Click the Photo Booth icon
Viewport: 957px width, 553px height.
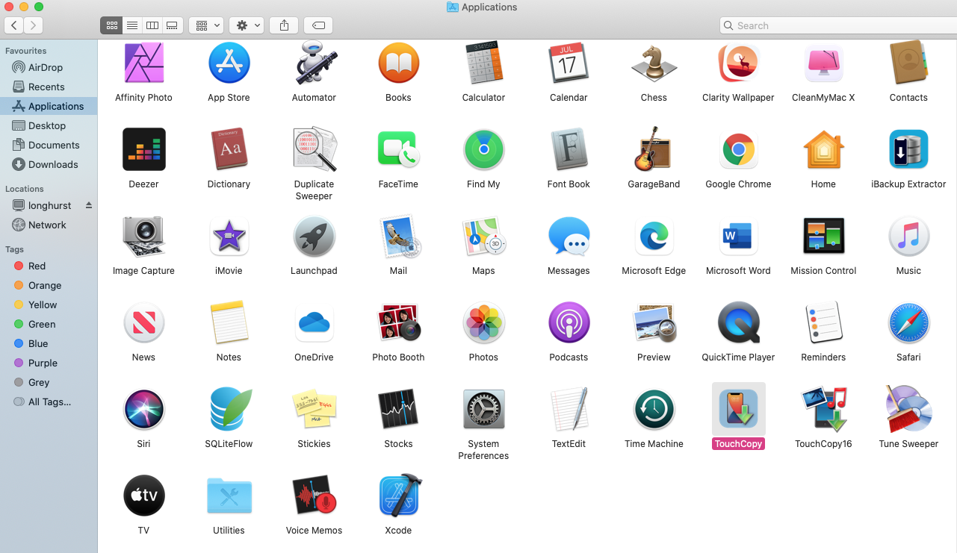[x=398, y=323]
